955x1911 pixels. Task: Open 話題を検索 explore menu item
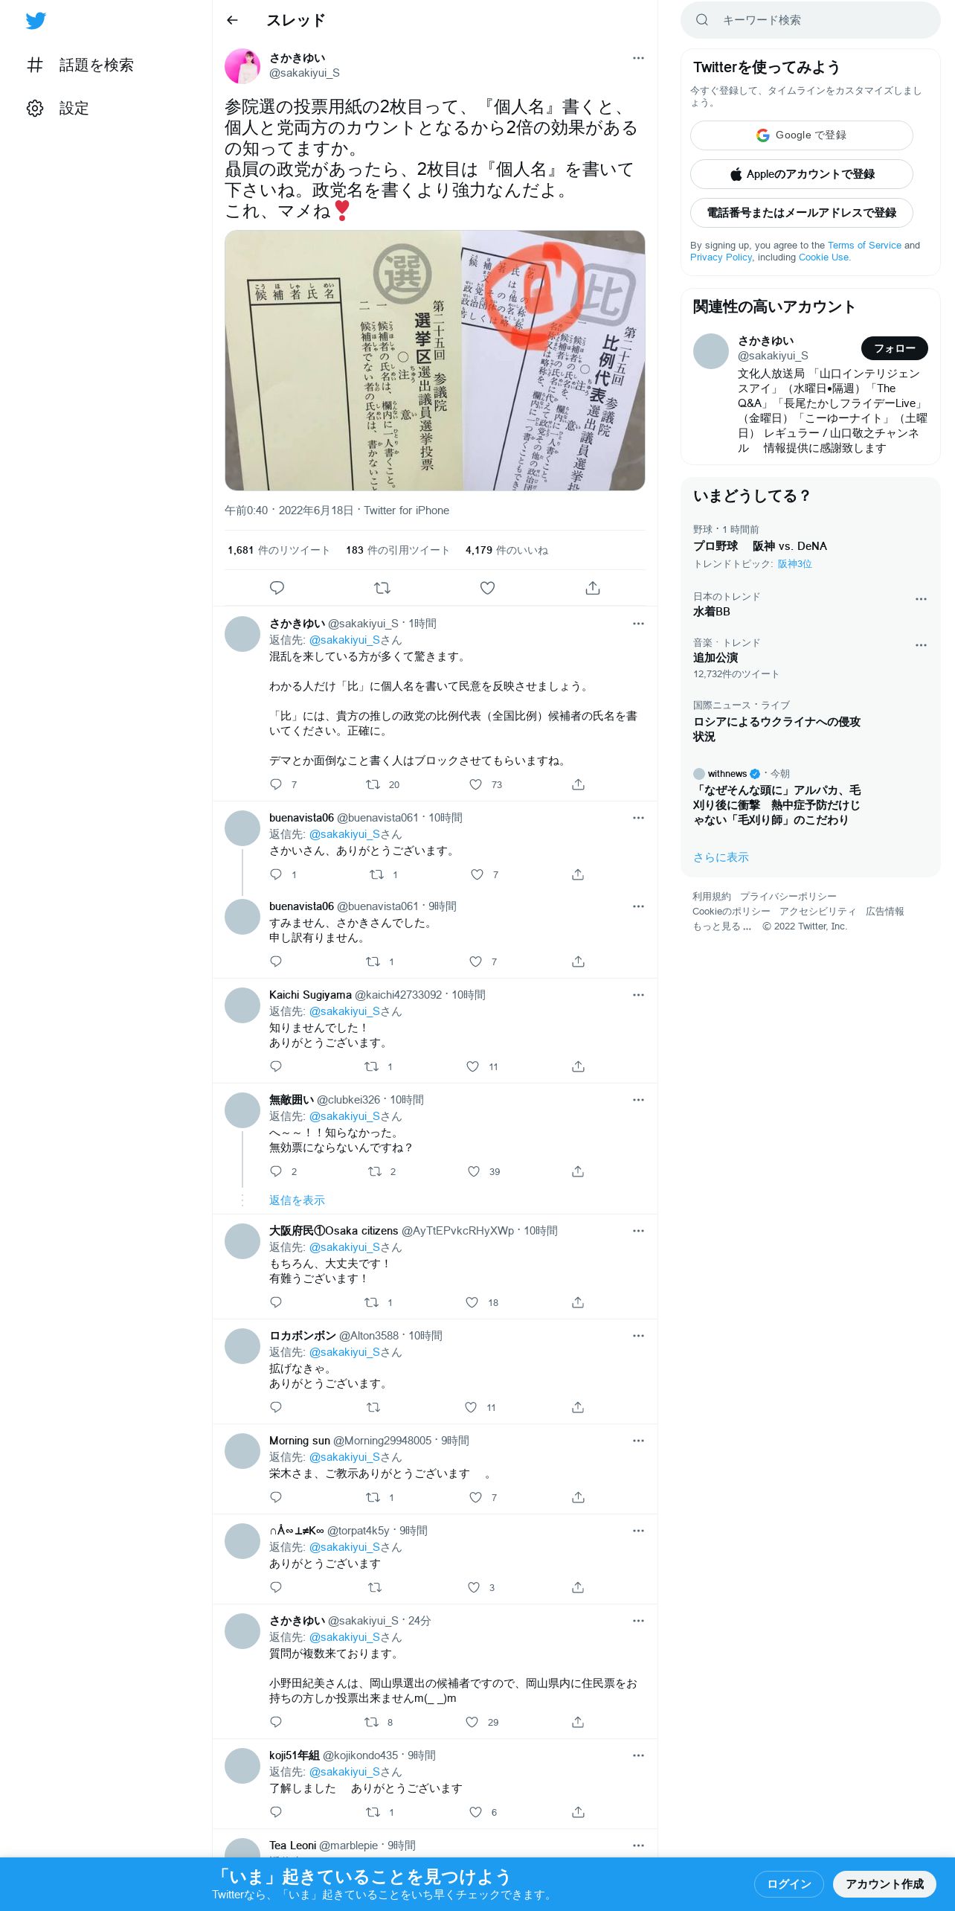click(80, 65)
